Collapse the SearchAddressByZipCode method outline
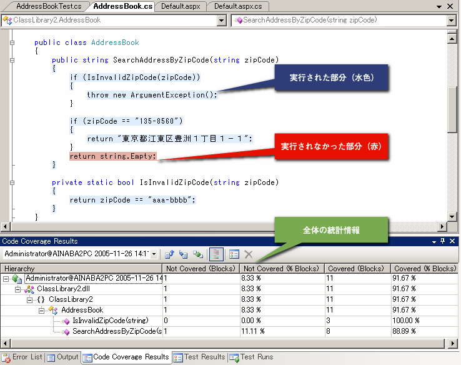 12,60
